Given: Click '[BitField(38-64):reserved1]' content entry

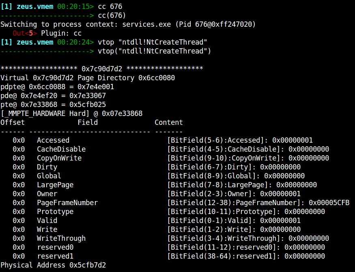Looking at the screenshot, I should pos(246,256).
